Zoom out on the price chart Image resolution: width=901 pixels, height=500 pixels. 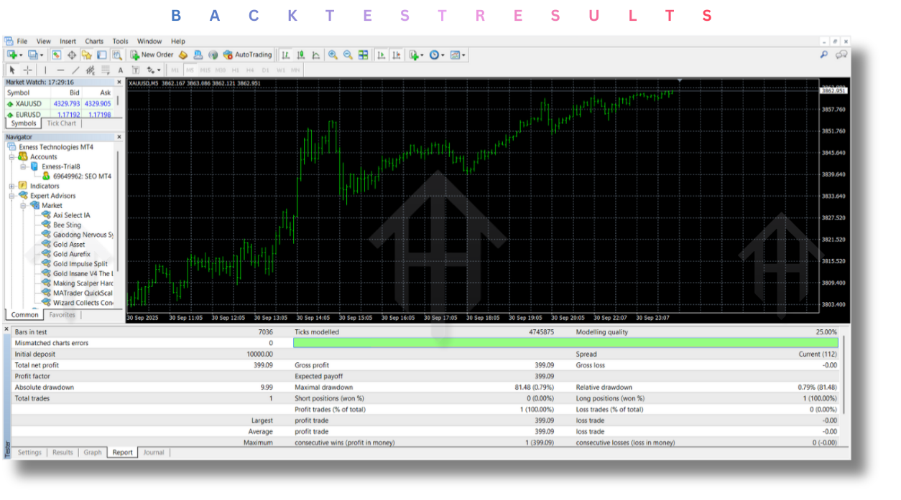[x=347, y=55]
